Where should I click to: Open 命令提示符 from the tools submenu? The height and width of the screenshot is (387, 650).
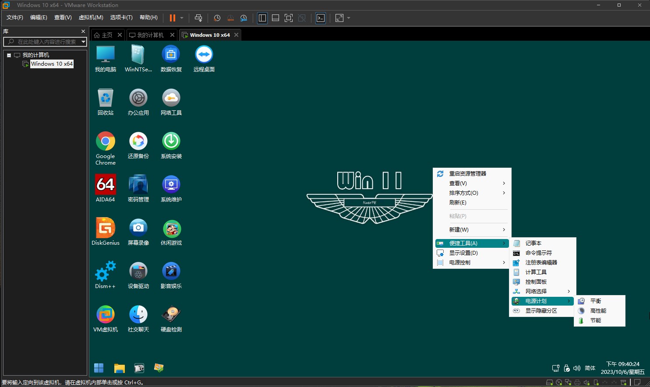click(x=542, y=253)
